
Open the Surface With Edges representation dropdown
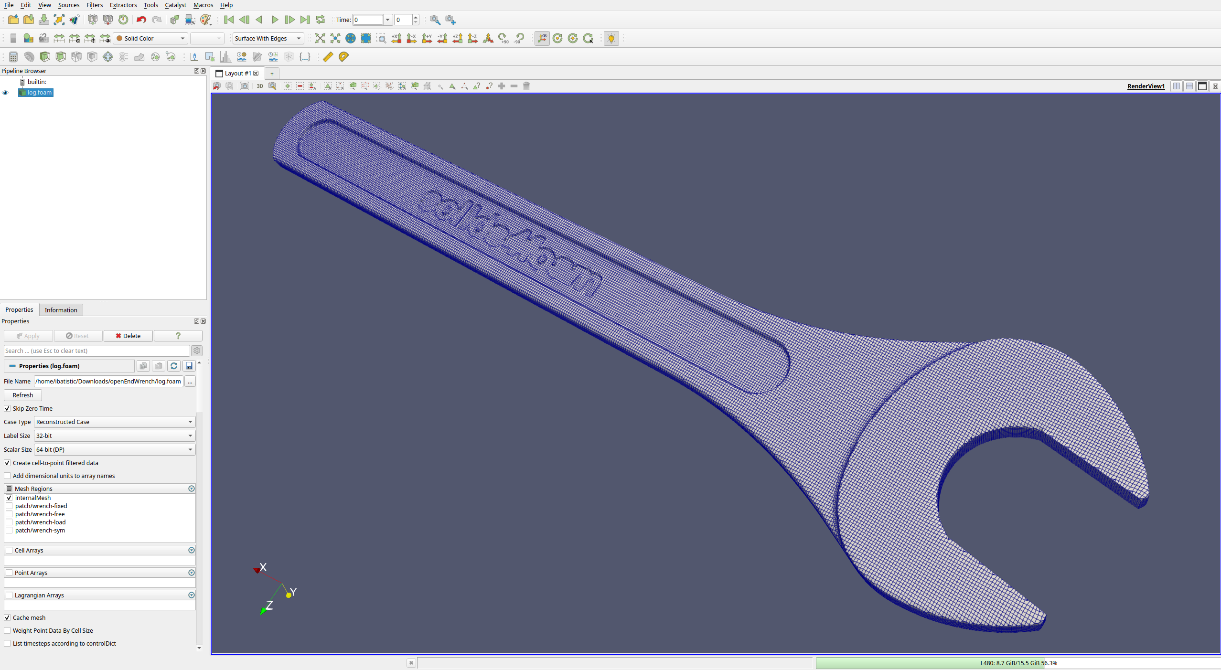[268, 38]
